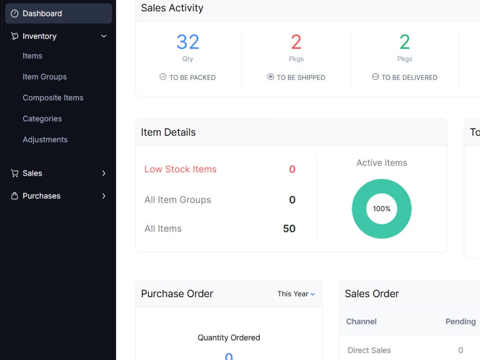
Task: Open Adjustments page
Action: pyautogui.click(x=45, y=140)
